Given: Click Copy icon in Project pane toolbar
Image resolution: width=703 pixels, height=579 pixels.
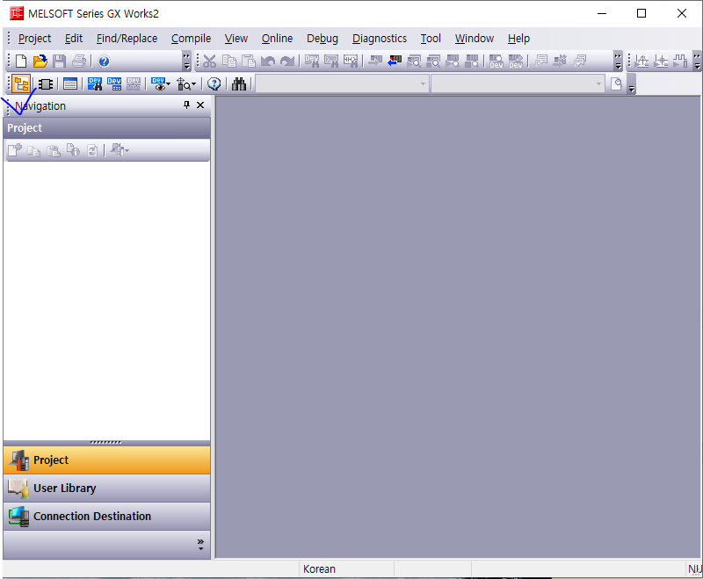Looking at the screenshot, I should (x=34, y=151).
